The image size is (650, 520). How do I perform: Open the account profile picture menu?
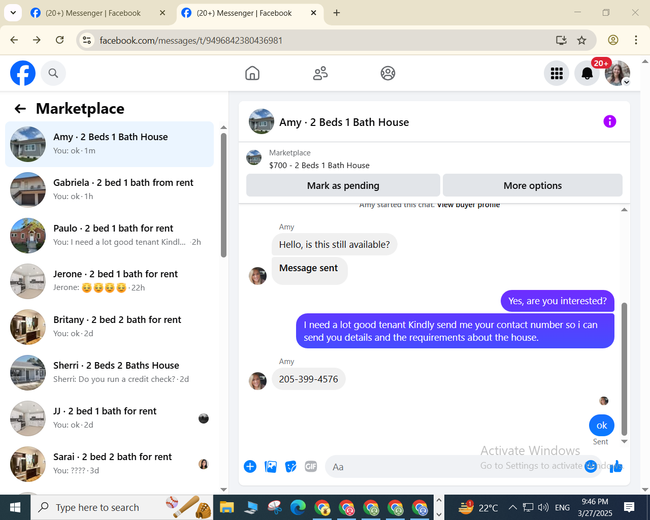617,73
